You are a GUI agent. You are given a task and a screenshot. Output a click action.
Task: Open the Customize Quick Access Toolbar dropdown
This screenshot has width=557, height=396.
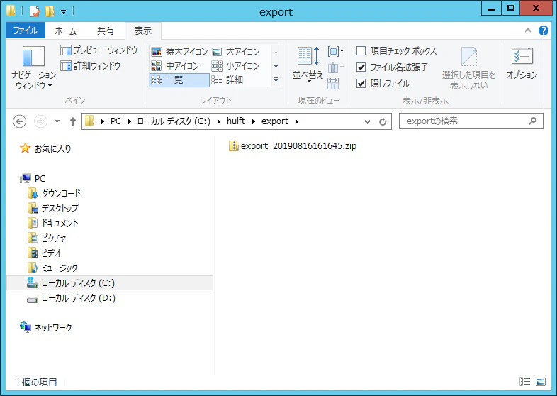tap(63, 12)
